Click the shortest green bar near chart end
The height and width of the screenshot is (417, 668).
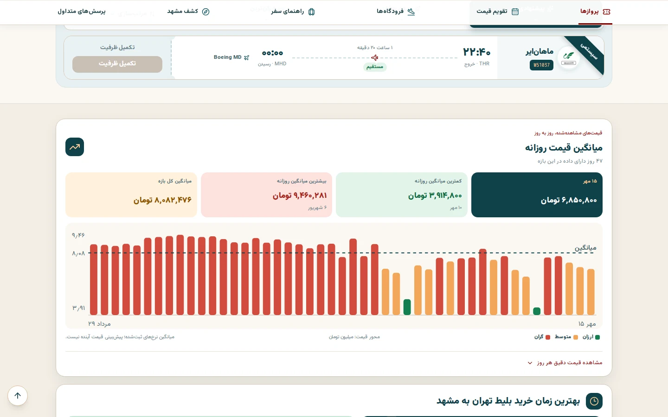point(537,311)
